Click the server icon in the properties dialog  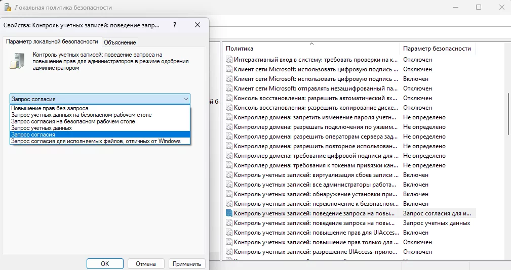point(17,61)
